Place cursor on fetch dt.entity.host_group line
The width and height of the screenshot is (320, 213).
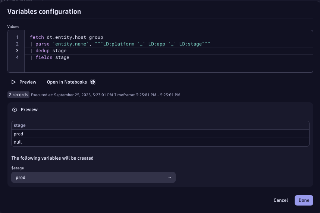tap(66, 37)
